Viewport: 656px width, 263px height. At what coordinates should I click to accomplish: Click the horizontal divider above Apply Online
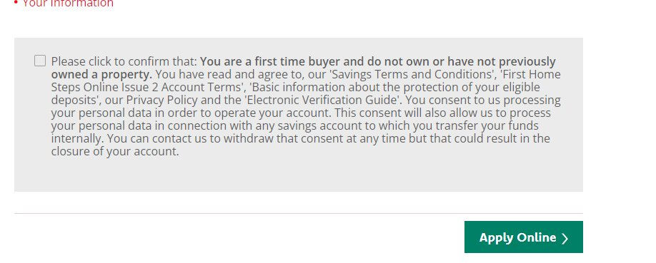pyautogui.click(x=298, y=213)
